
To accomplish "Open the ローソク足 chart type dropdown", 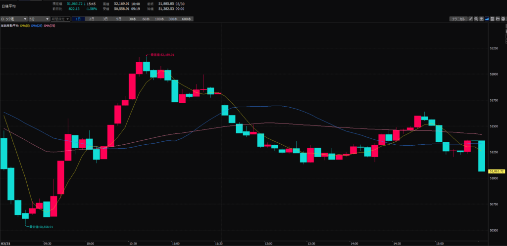I will coord(14,19).
